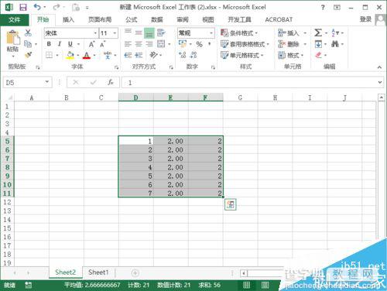Toggle Italic formatting

tap(60, 44)
